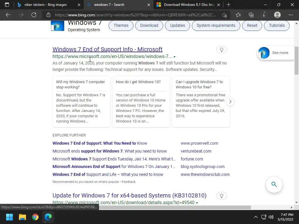
Task: Open the tab actions menu icon
Action: tap(7, 5)
